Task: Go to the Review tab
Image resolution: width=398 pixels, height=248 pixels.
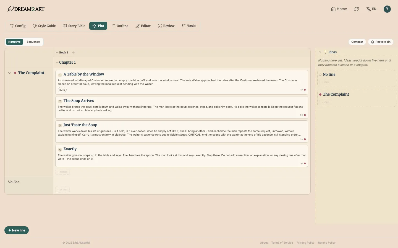Action: coord(166,26)
